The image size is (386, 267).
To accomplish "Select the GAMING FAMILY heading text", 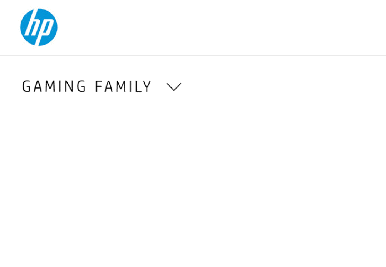I will click(86, 87).
